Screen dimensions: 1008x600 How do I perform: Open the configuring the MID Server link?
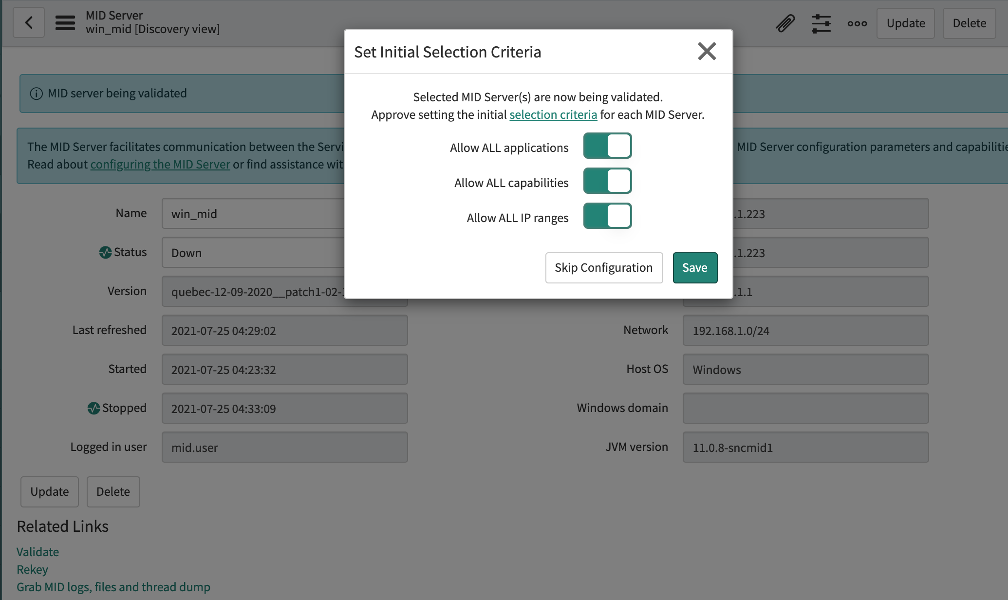point(160,164)
